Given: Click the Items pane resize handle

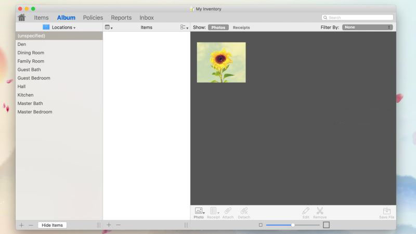Looking at the screenshot, I should (186, 225).
